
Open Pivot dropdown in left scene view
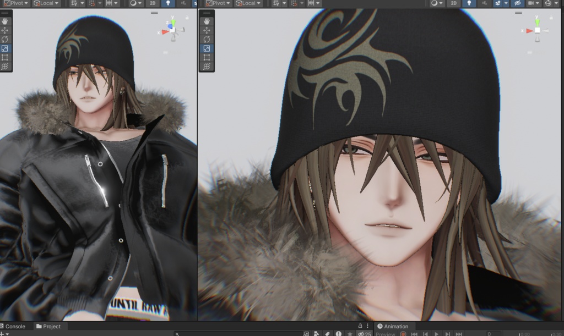[16, 3]
